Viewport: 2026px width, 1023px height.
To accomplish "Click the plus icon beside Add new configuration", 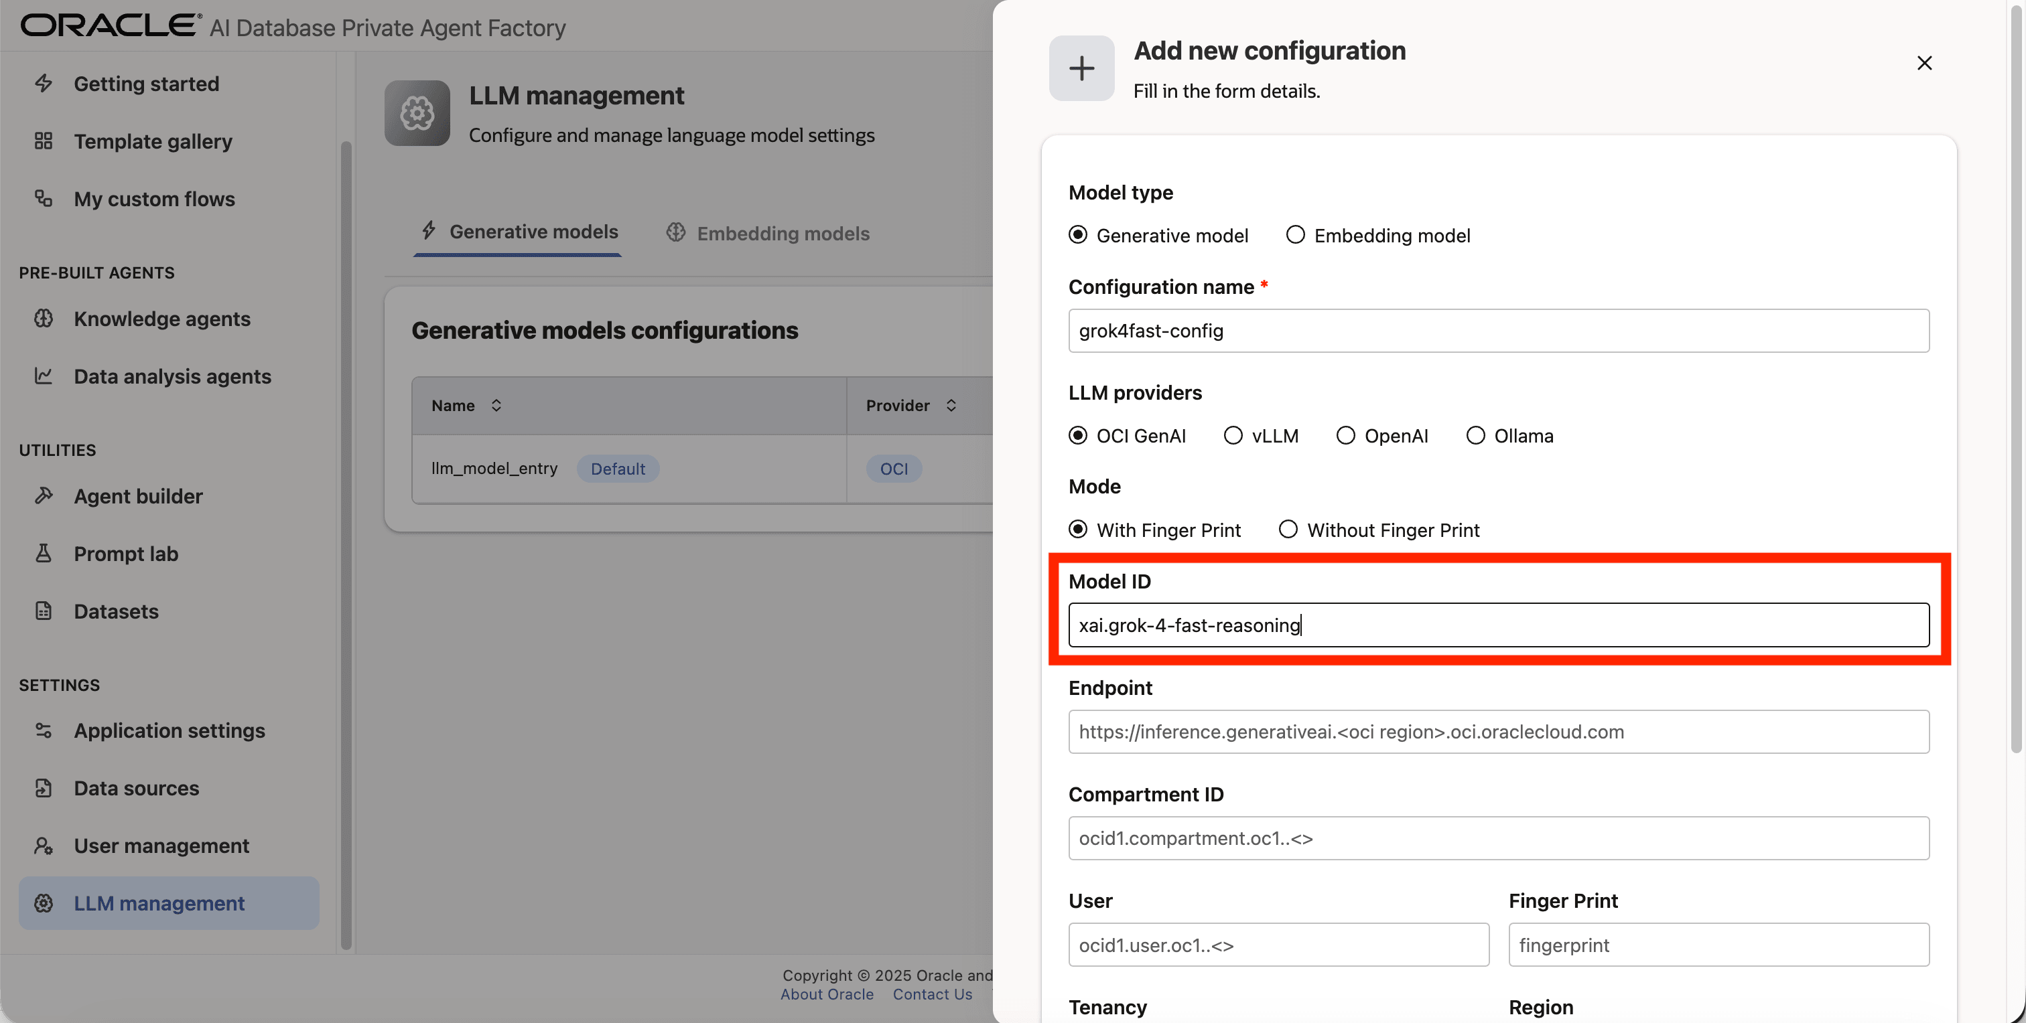I will 1081,68.
